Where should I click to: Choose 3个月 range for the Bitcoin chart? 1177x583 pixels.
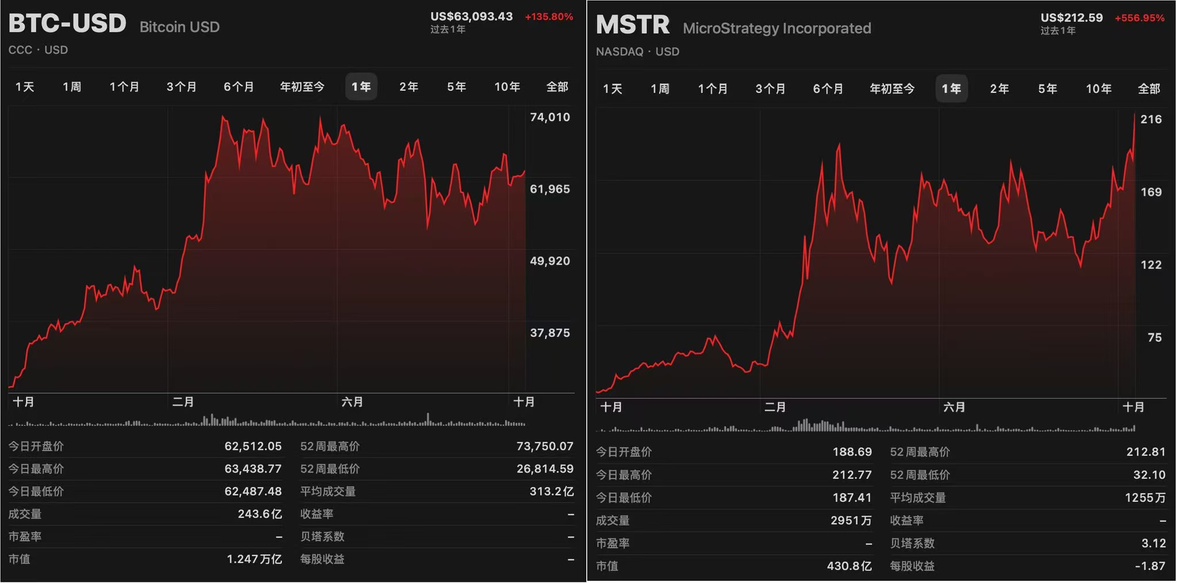tap(181, 87)
